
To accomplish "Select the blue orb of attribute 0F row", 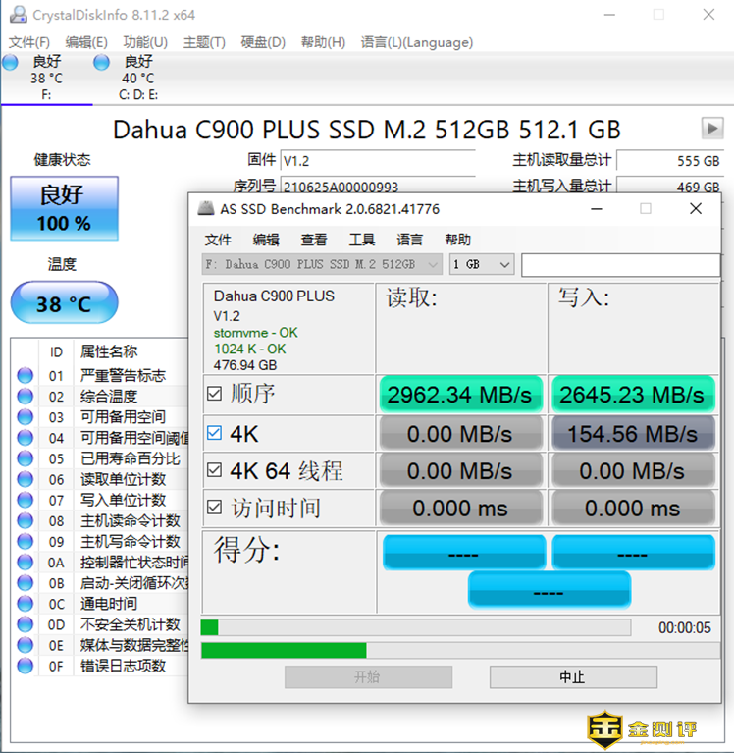I will tap(25, 666).
